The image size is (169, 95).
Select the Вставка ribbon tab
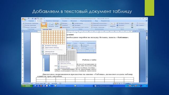40,21
